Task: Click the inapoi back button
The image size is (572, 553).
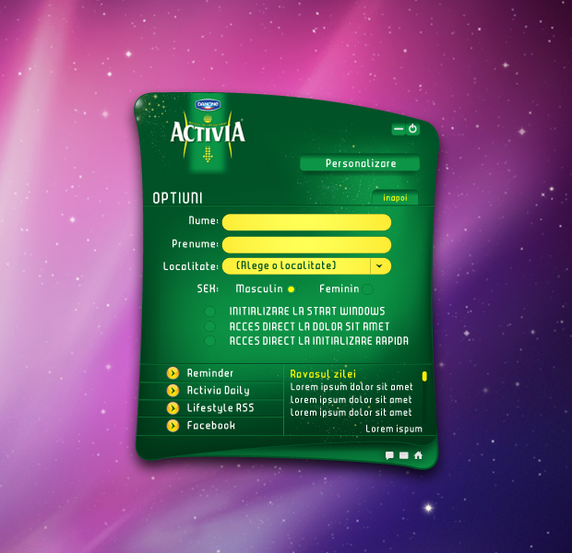Action: click(395, 198)
